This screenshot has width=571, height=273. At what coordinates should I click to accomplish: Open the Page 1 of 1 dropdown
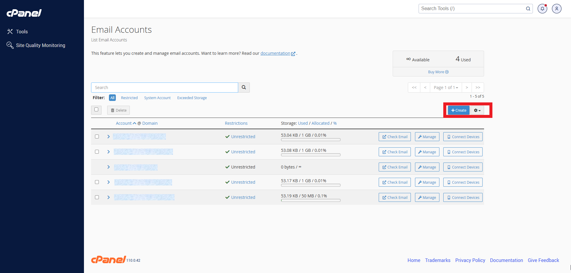(446, 88)
